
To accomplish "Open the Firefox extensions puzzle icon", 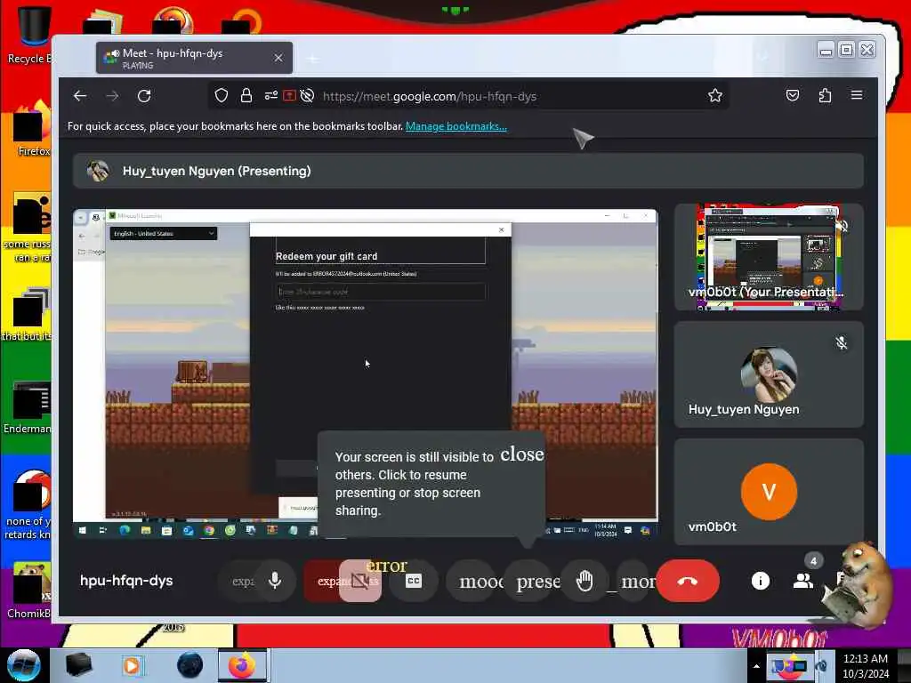I will [825, 95].
